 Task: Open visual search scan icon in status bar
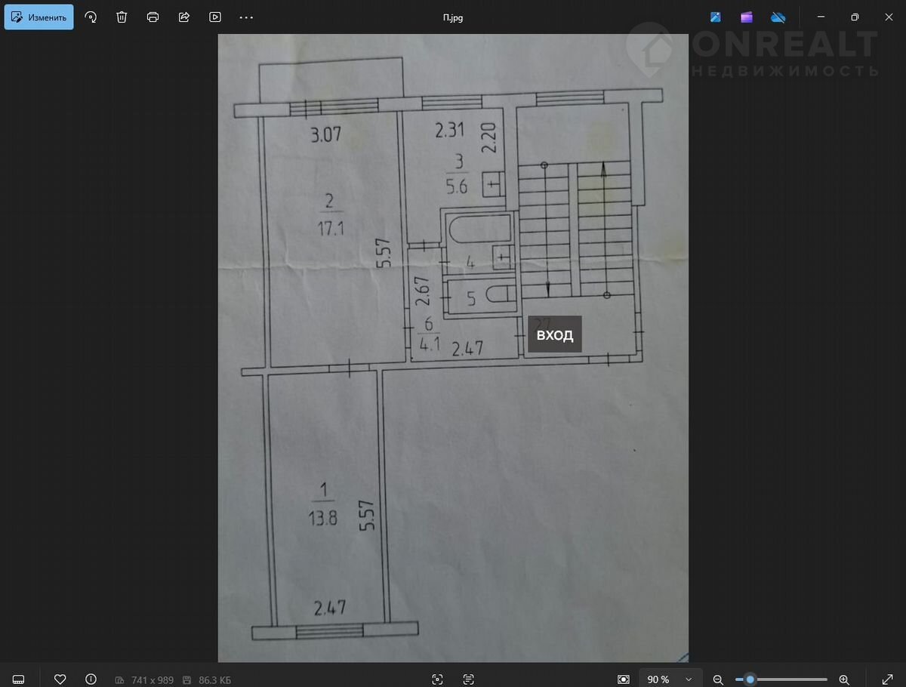click(x=436, y=679)
